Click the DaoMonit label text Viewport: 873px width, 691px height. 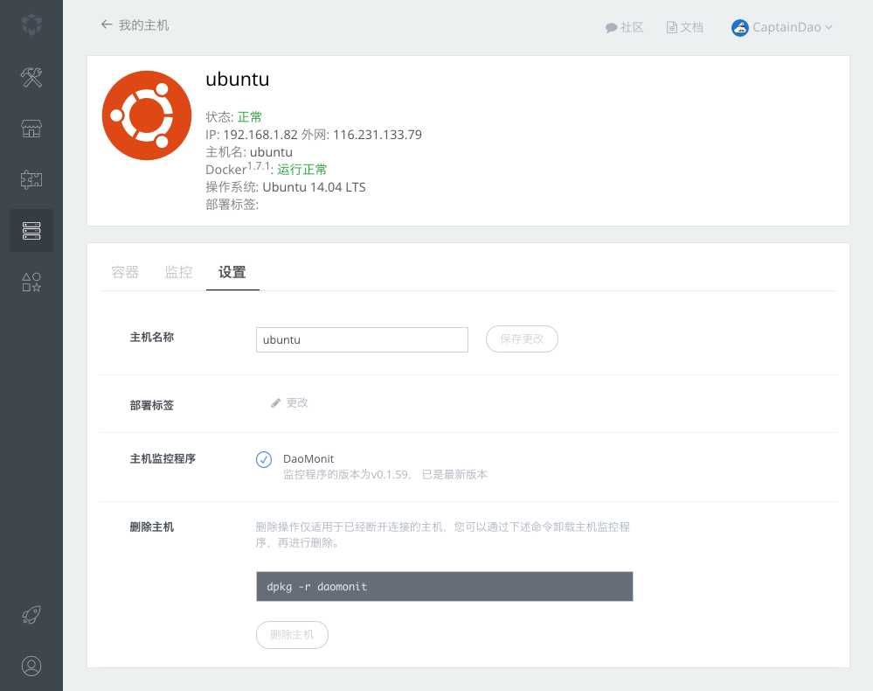click(308, 458)
